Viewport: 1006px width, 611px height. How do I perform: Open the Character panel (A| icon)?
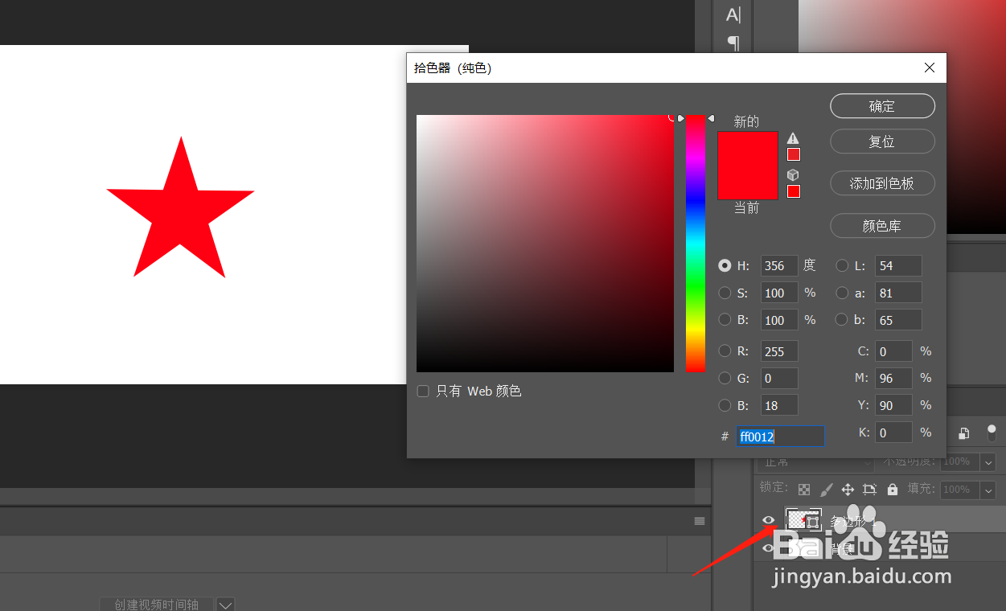(x=733, y=14)
